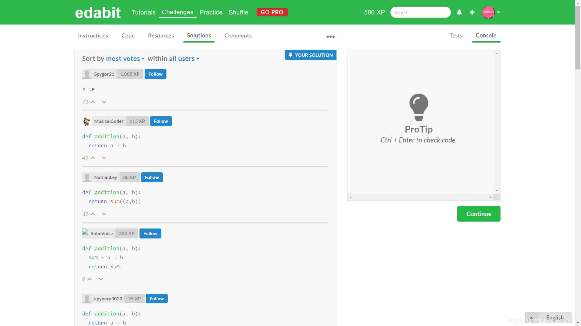581x326 pixels.
Task: Click the three dots overflow menu
Action: coord(330,37)
